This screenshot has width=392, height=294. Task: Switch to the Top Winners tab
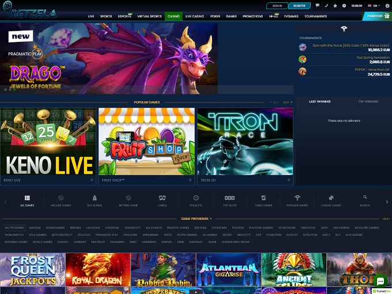368,101
